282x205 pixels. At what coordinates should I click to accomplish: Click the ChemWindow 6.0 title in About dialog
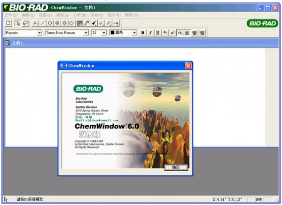point(107,126)
